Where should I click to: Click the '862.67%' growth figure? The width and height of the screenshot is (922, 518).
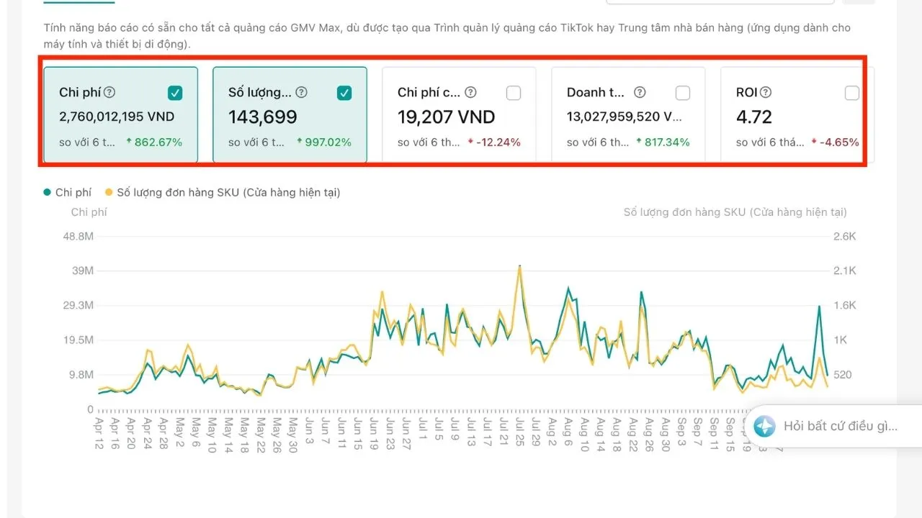tap(158, 142)
